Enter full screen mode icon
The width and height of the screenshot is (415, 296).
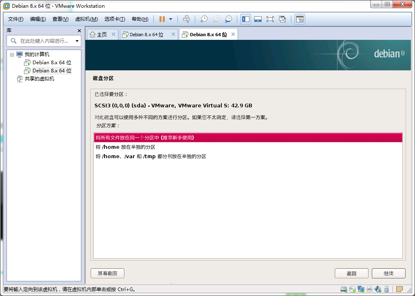270,19
